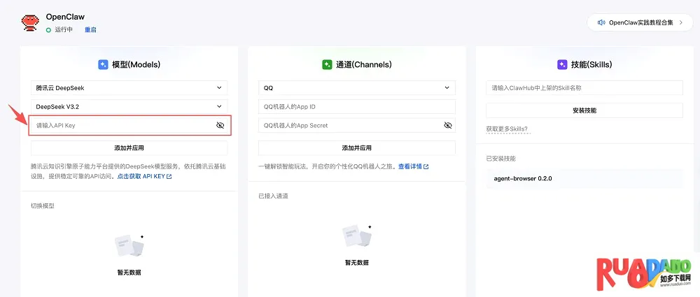Screen dimensions: 700x297
Task: Click the speaker icon in tutorial button
Action: point(601,22)
